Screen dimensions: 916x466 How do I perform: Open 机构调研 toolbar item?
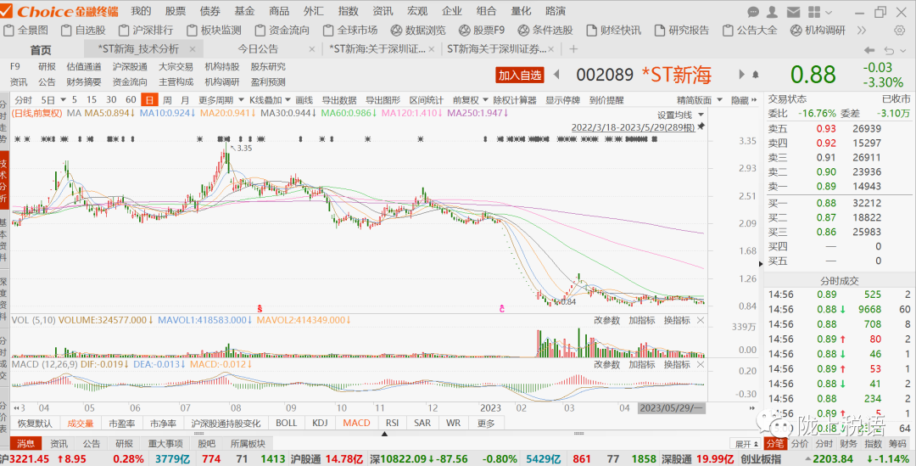click(x=818, y=30)
